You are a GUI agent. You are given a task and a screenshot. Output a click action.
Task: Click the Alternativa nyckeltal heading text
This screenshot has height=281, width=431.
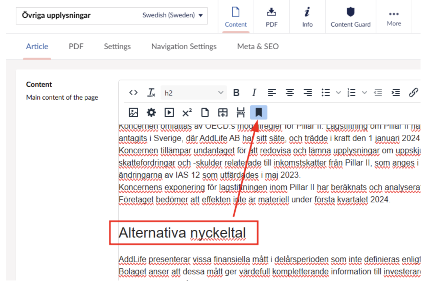coord(182,233)
